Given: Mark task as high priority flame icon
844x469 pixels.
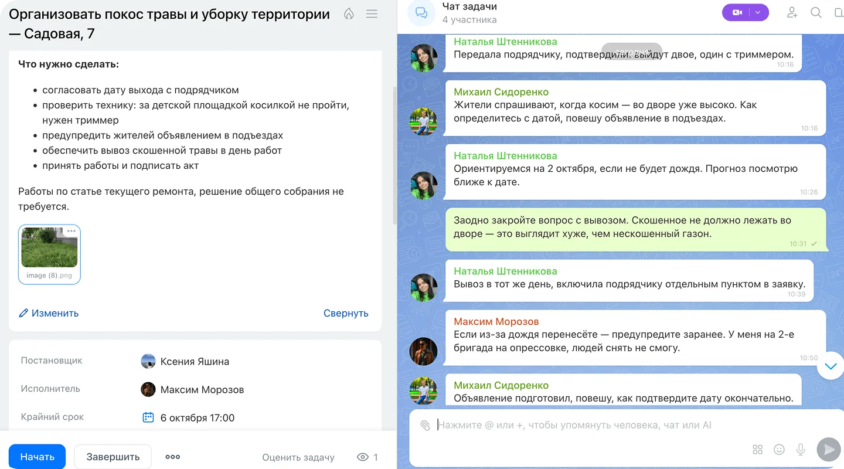Looking at the screenshot, I should (349, 13).
